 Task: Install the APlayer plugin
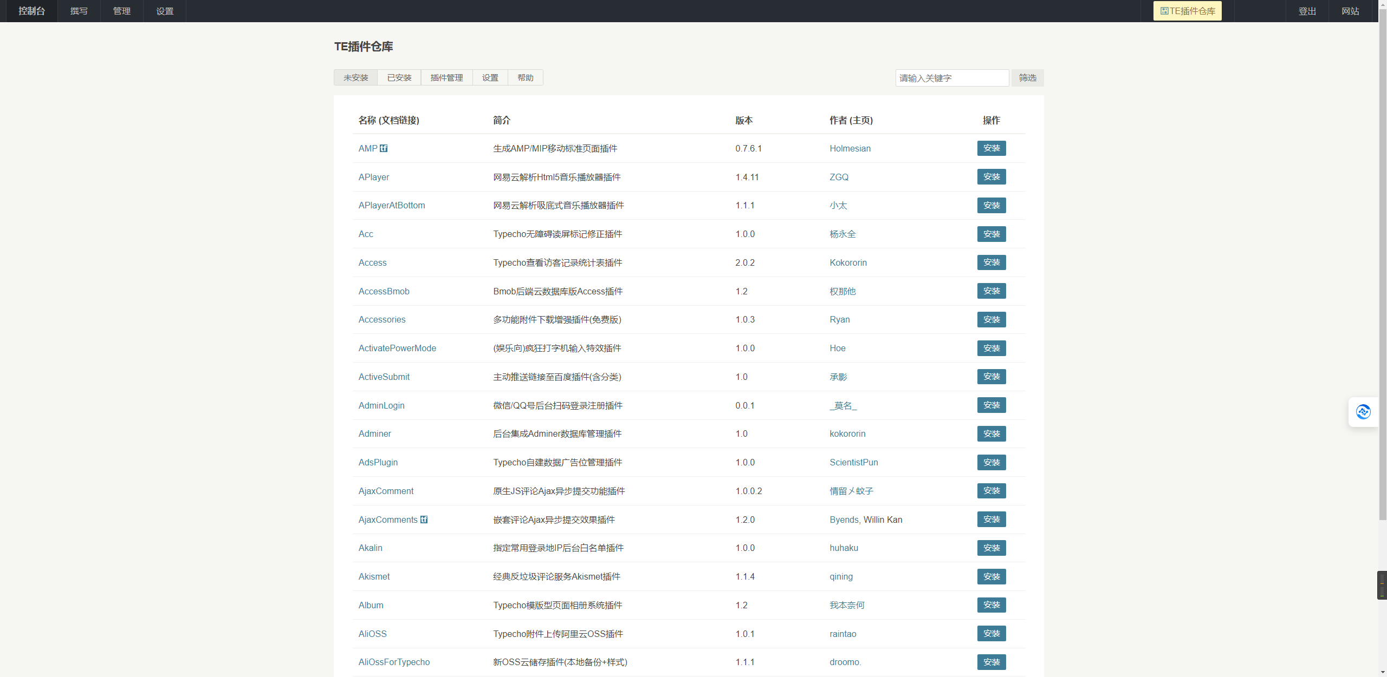point(991,177)
